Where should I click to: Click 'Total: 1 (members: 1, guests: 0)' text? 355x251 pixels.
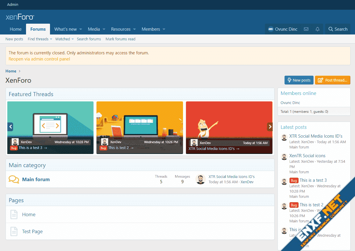(x=304, y=111)
